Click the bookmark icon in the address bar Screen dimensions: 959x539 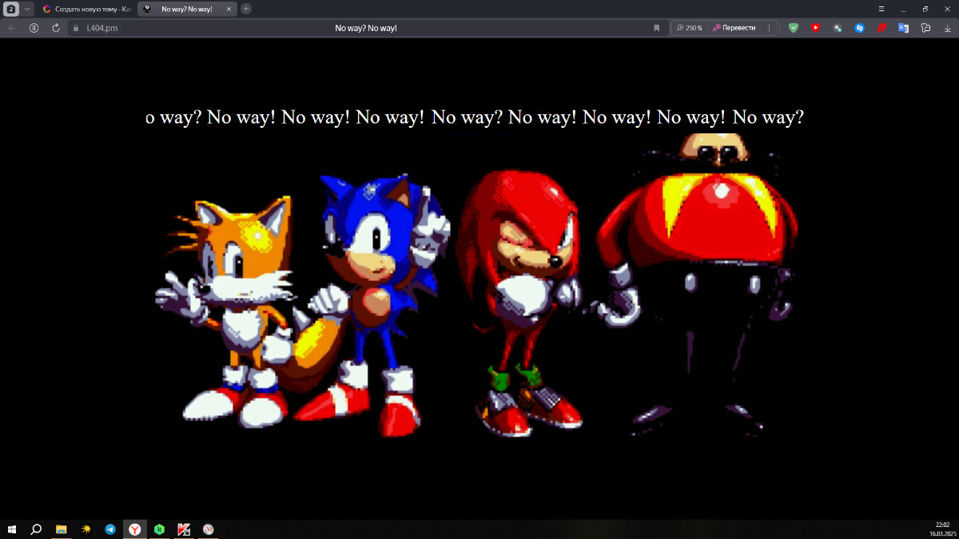pos(657,28)
